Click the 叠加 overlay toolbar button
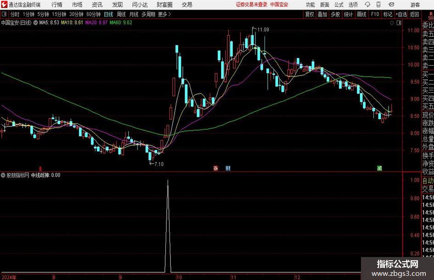 (322, 14)
